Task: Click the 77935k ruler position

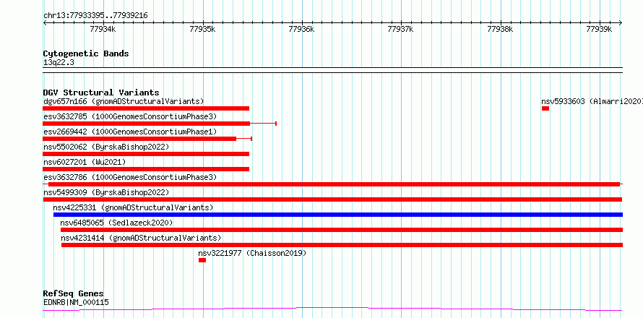Action: [202, 29]
